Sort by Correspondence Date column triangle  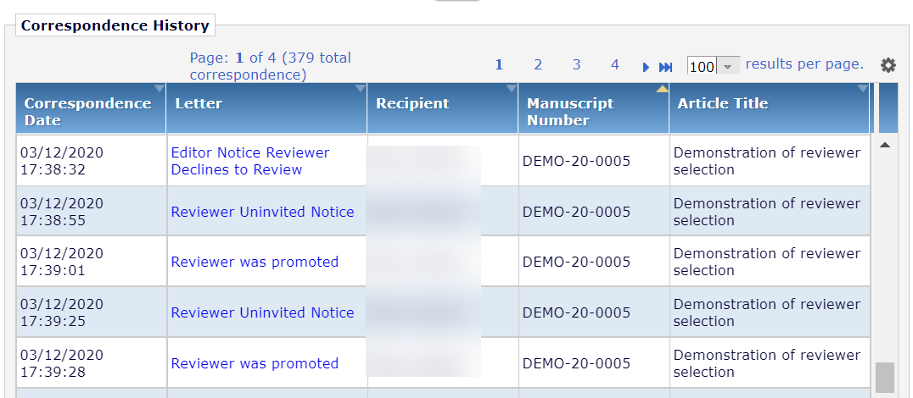[x=159, y=88]
